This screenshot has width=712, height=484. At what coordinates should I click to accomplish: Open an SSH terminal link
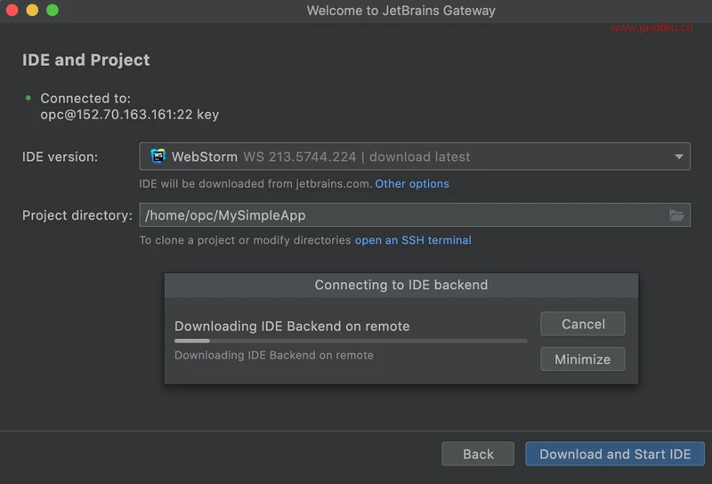pos(413,240)
